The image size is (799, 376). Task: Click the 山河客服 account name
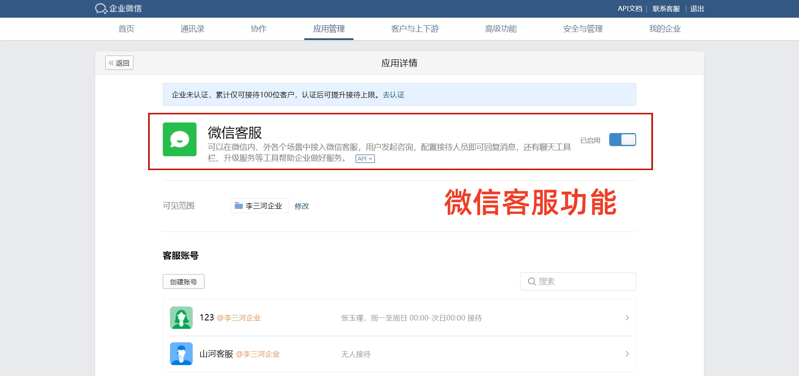point(216,354)
